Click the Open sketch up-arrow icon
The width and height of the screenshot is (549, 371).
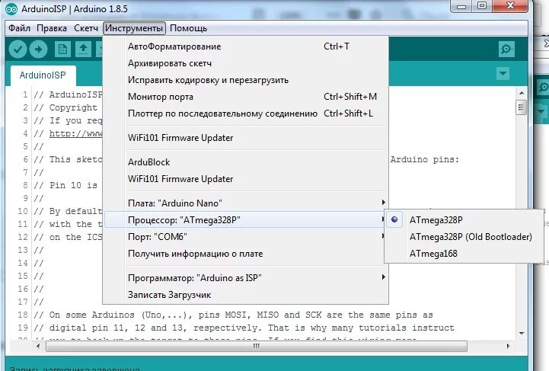coord(83,50)
